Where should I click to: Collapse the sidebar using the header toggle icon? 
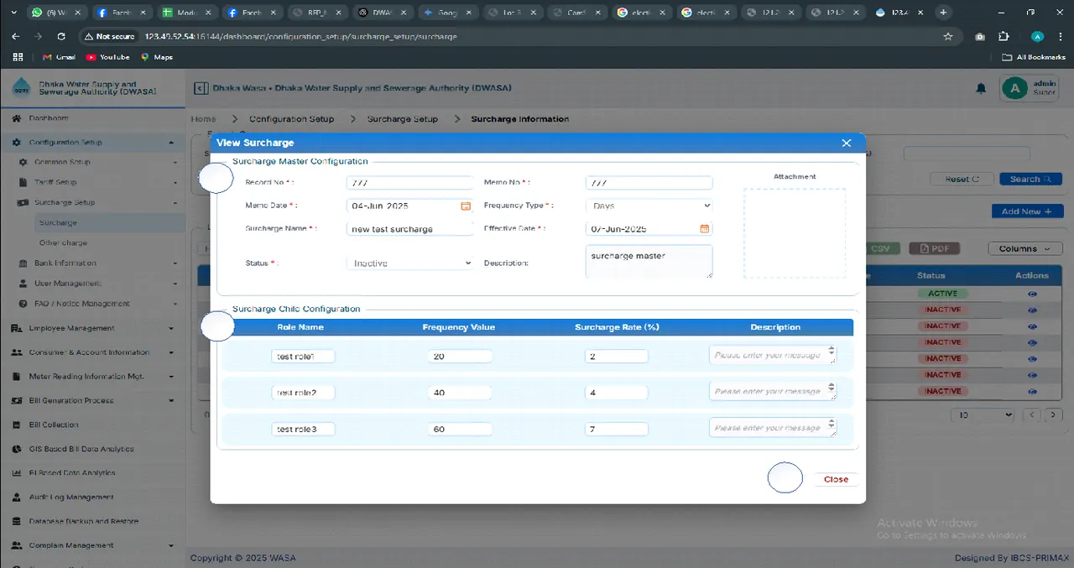(201, 88)
